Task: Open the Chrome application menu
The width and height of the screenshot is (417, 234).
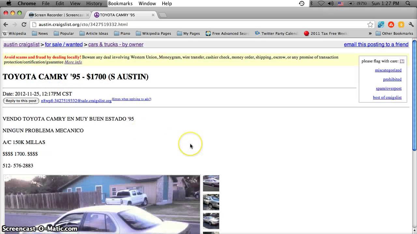Action: tap(27, 3)
